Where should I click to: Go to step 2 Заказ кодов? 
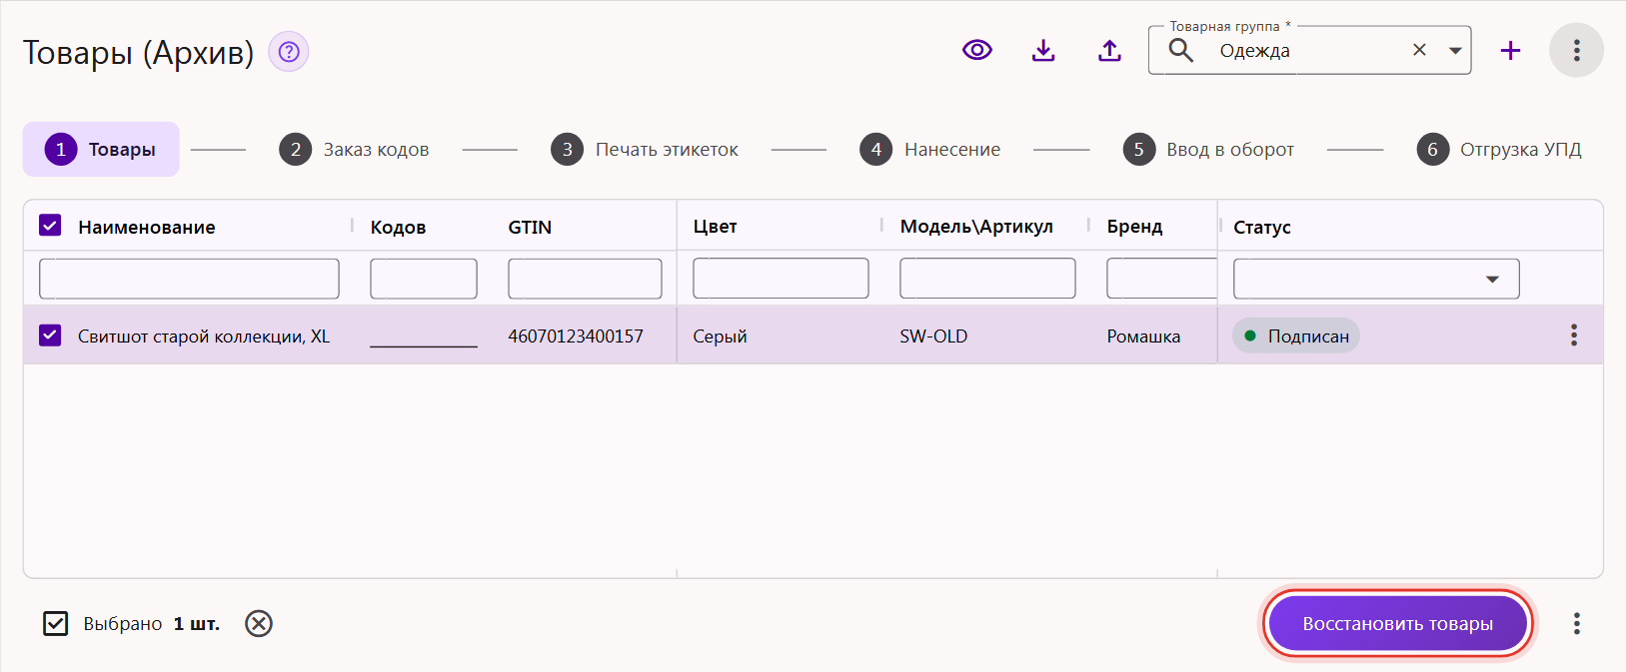coord(354,150)
